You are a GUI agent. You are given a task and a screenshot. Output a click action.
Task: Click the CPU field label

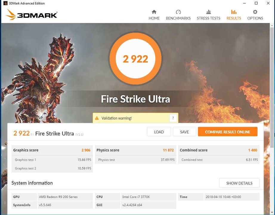(x=99, y=197)
